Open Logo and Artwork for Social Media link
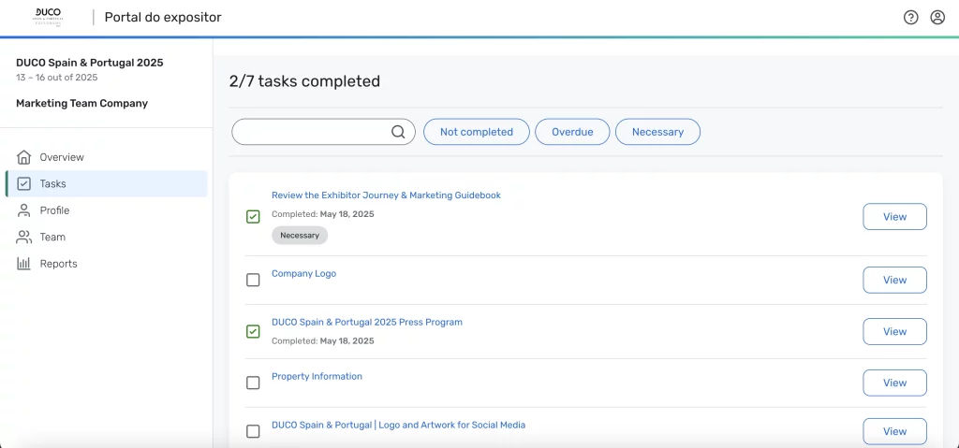959x448 pixels. pyautogui.click(x=398, y=425)
